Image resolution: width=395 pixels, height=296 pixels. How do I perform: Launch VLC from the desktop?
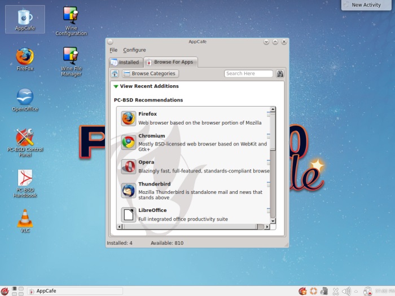[25, 221]
